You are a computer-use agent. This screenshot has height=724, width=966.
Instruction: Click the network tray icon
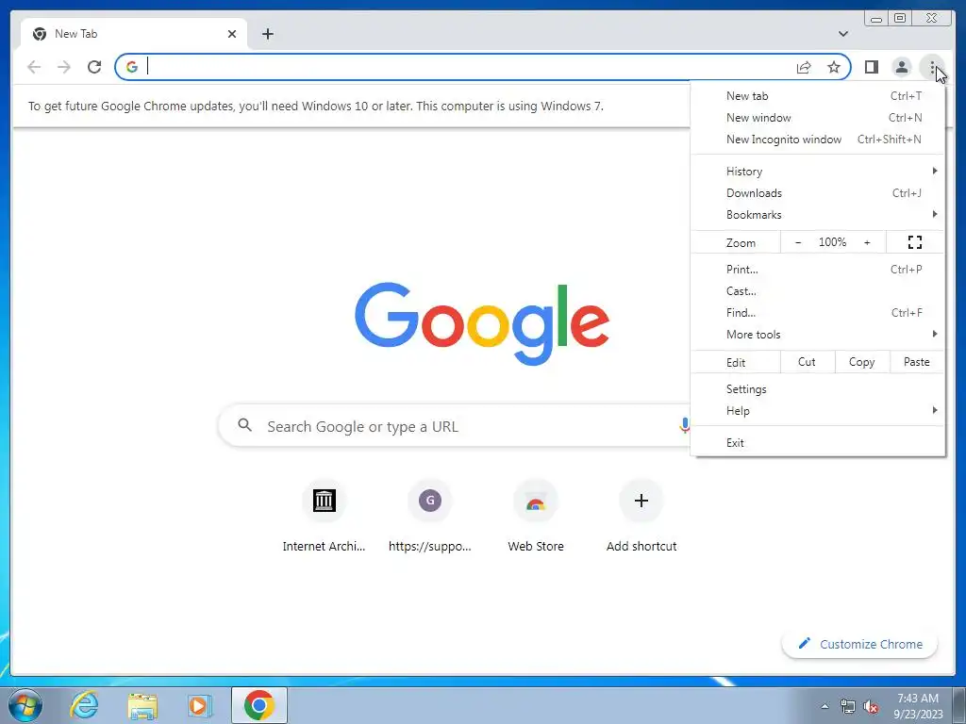[848, 707]
